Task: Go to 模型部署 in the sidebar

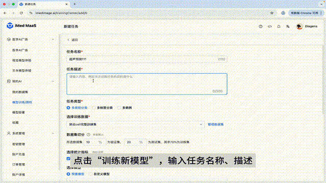Action: coord(18,112)
